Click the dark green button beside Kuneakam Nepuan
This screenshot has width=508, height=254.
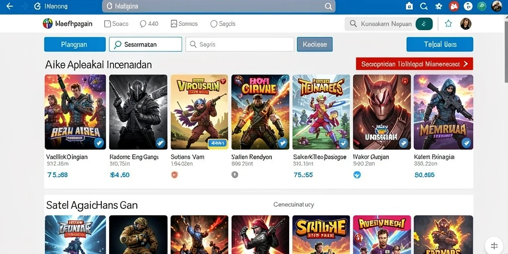tap(424, 24)
